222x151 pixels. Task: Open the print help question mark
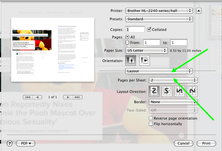(x=9, y=143)
